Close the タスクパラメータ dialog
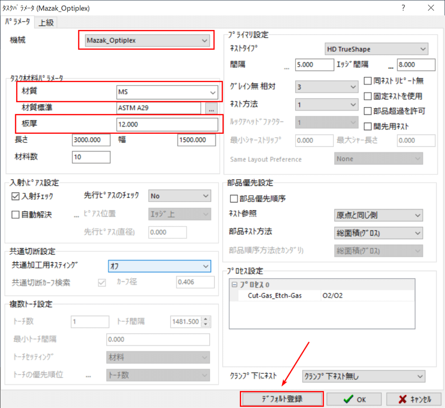 click(431, 8)
